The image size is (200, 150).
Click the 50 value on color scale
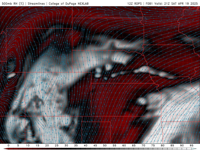click(105, 145)
